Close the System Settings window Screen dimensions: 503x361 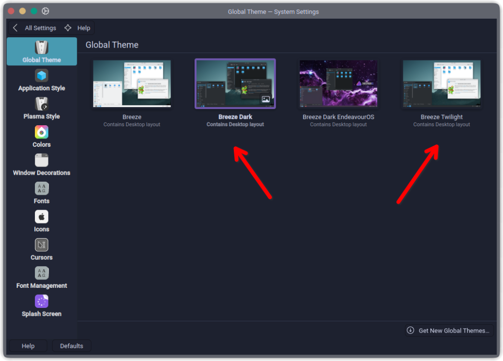click(x=11, y=11)
